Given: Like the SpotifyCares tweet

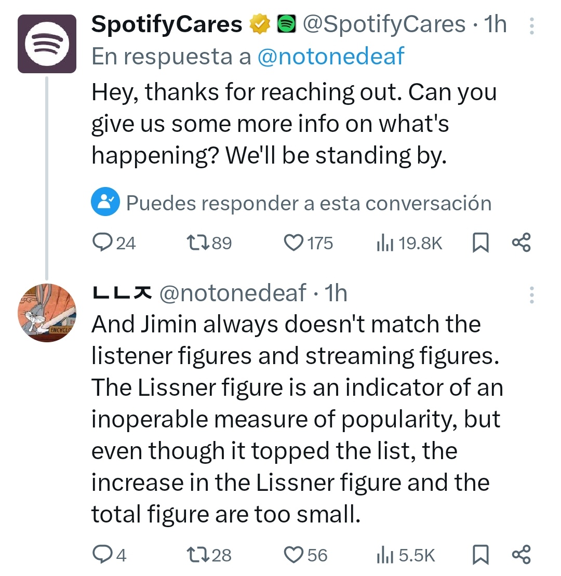Looking at the screenshot, I should point(308,243).
